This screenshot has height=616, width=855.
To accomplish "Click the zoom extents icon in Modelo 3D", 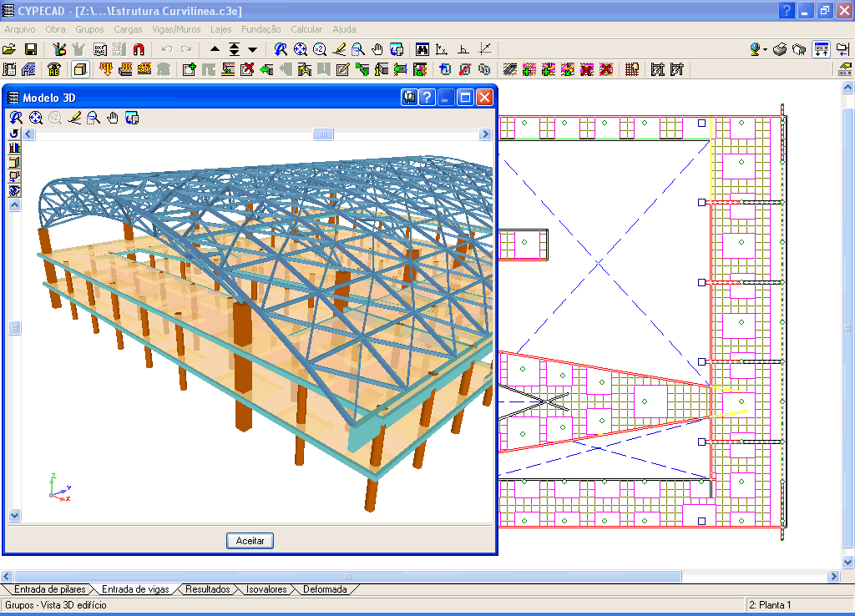I will tap(36, 118).
